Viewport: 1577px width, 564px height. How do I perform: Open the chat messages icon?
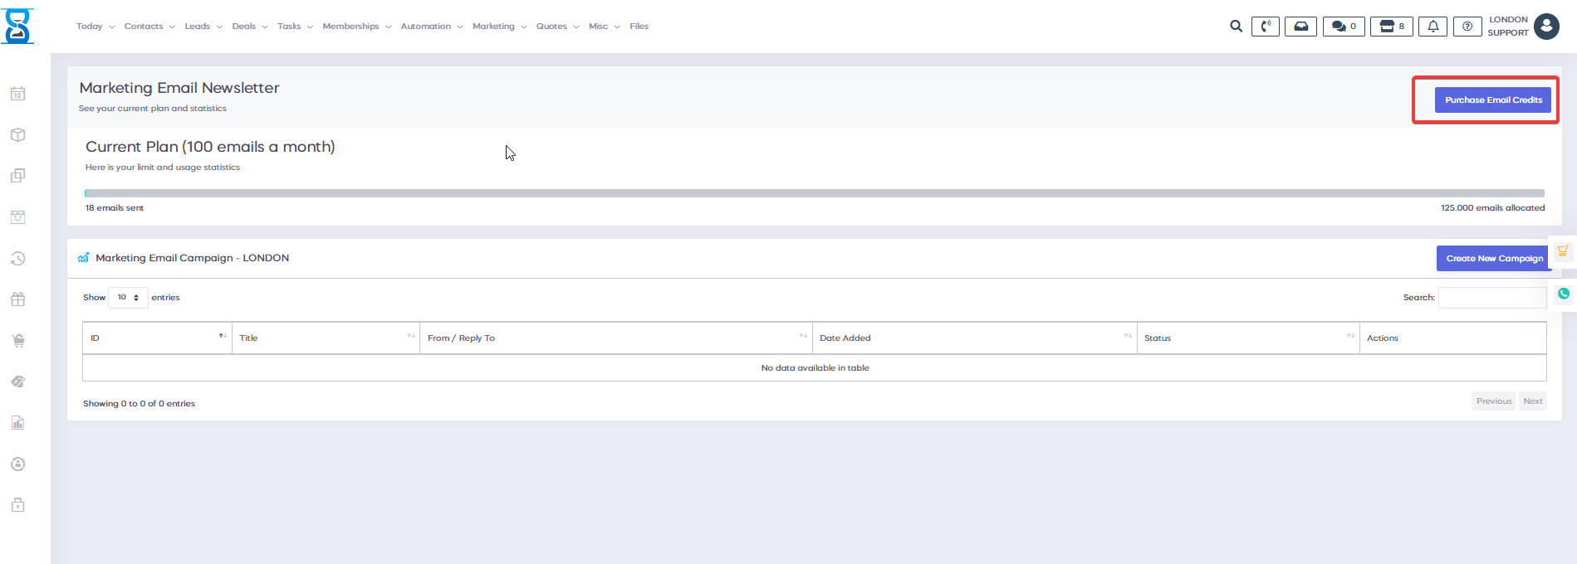pos(1343,27)
